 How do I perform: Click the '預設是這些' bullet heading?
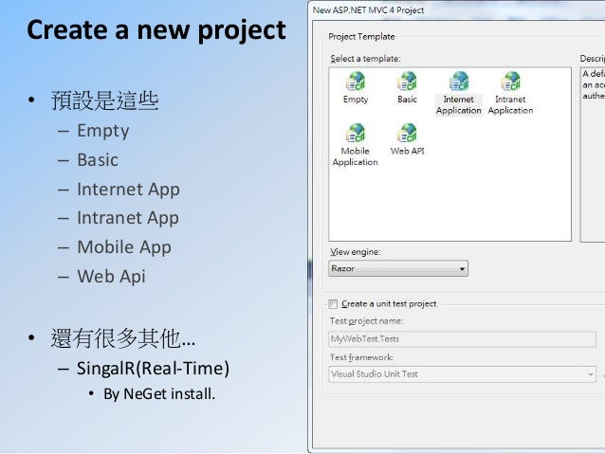coord(104,100)
